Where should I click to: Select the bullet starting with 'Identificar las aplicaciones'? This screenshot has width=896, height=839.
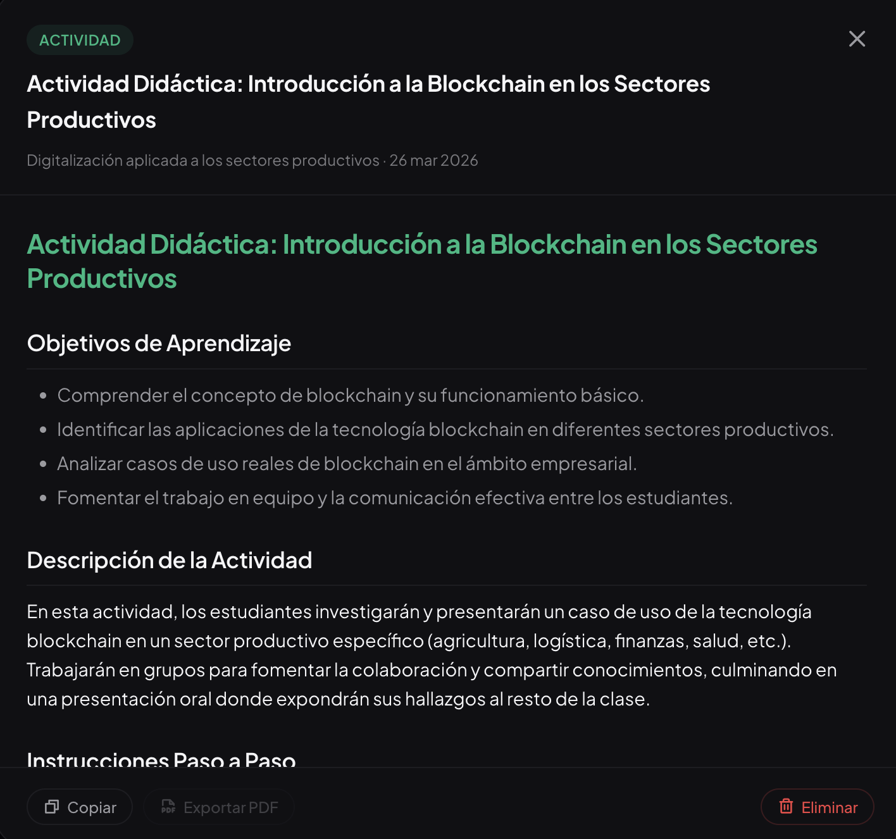point(445,430)
